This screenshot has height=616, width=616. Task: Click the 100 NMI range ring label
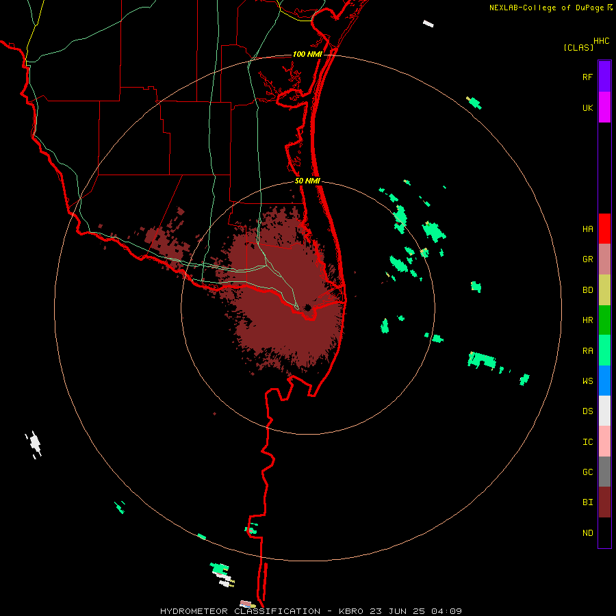(307, 54)
